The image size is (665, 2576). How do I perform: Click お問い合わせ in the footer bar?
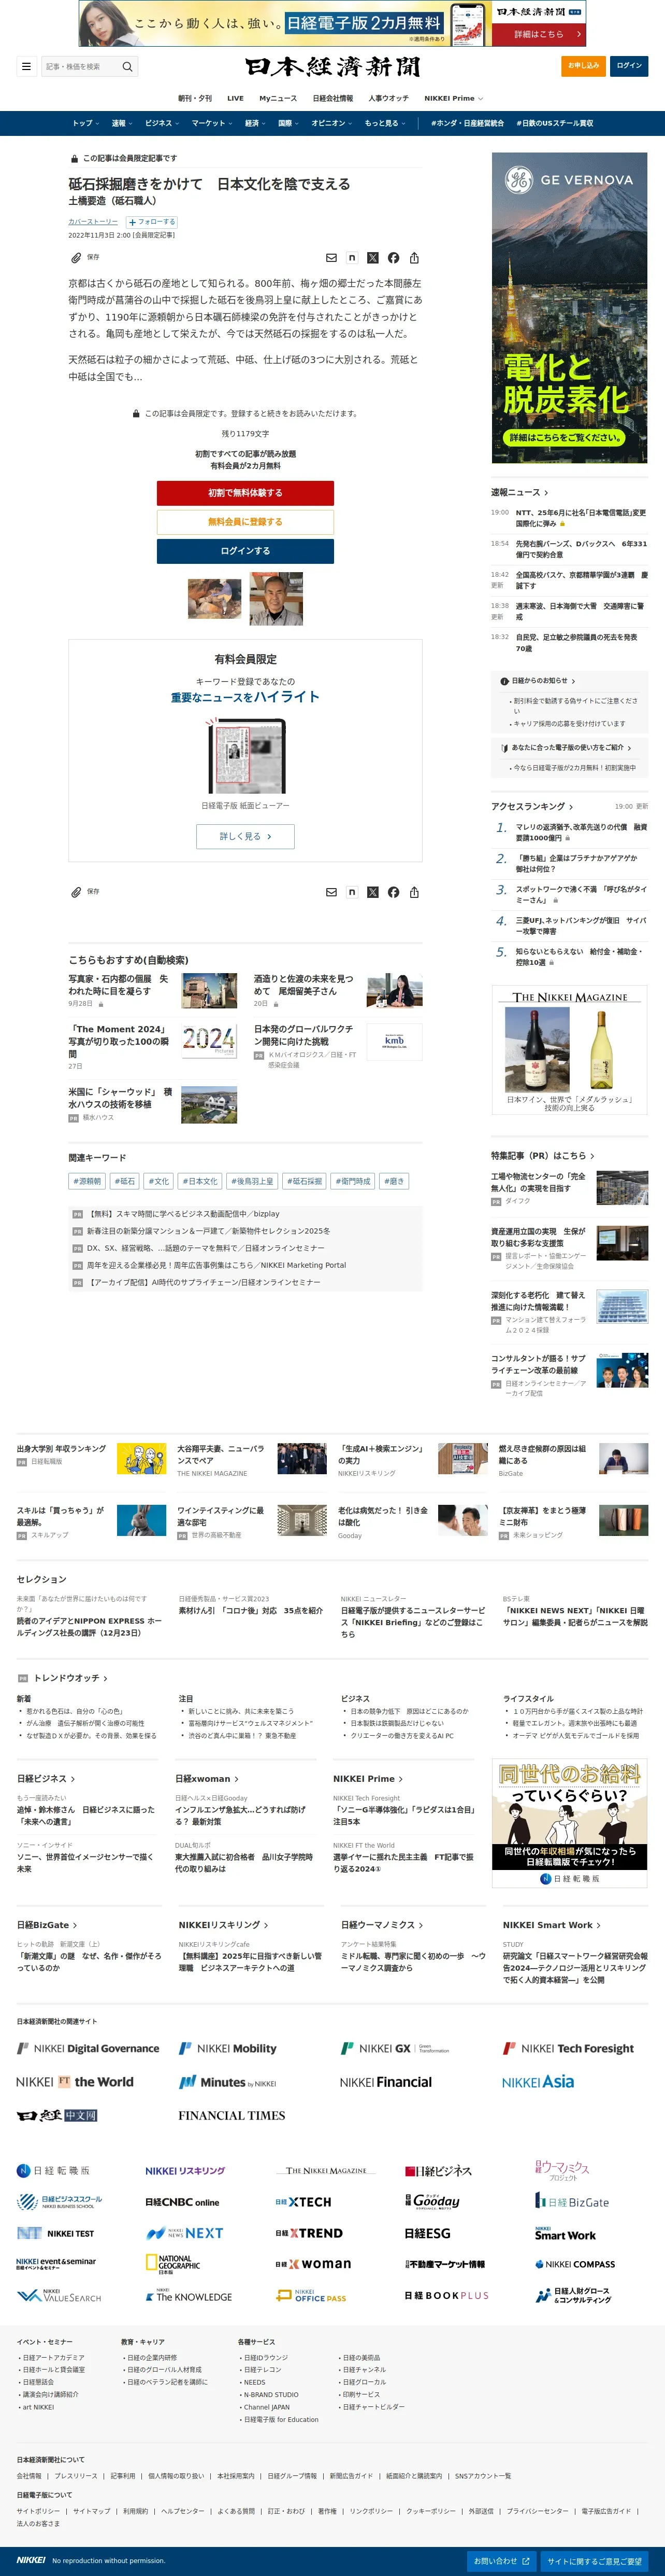tap(501, 2561)
